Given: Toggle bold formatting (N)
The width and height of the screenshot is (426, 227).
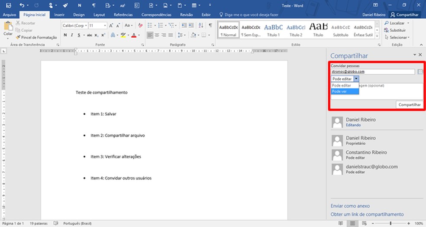Looking at the screenshot, I should (65, 35).
